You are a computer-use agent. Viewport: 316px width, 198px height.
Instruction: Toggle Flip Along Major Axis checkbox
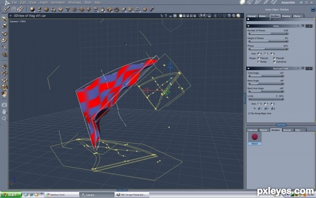pyautogui.click(x=249, y=114)
